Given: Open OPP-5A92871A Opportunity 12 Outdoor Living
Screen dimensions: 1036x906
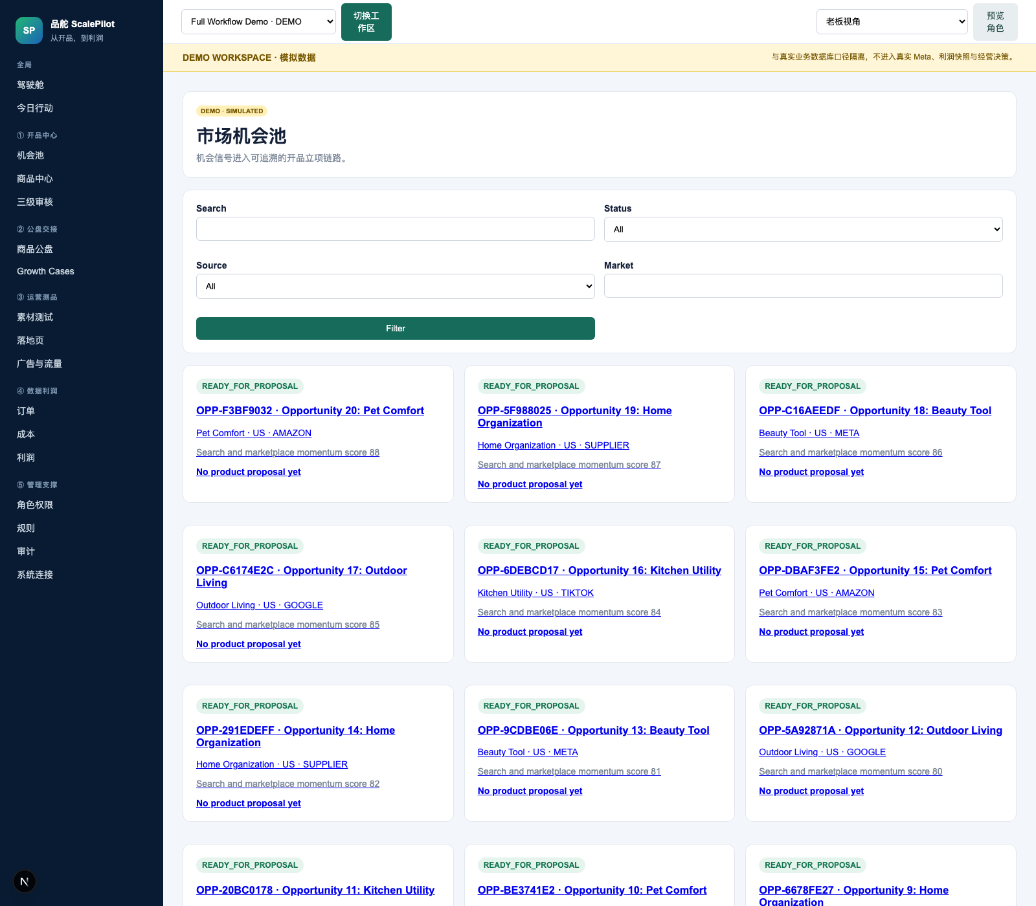Looking at the screenshot, I should 881,730.
